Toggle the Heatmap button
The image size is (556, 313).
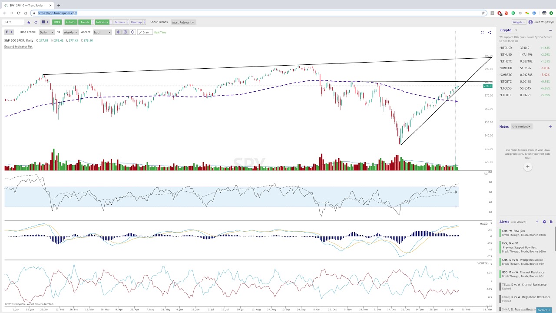coord(136,22)
